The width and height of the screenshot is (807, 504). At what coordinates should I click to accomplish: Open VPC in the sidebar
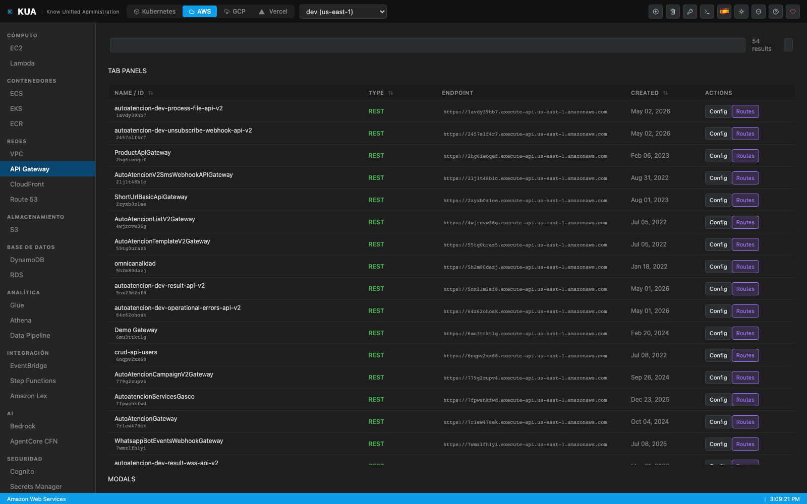coord(47,154)
